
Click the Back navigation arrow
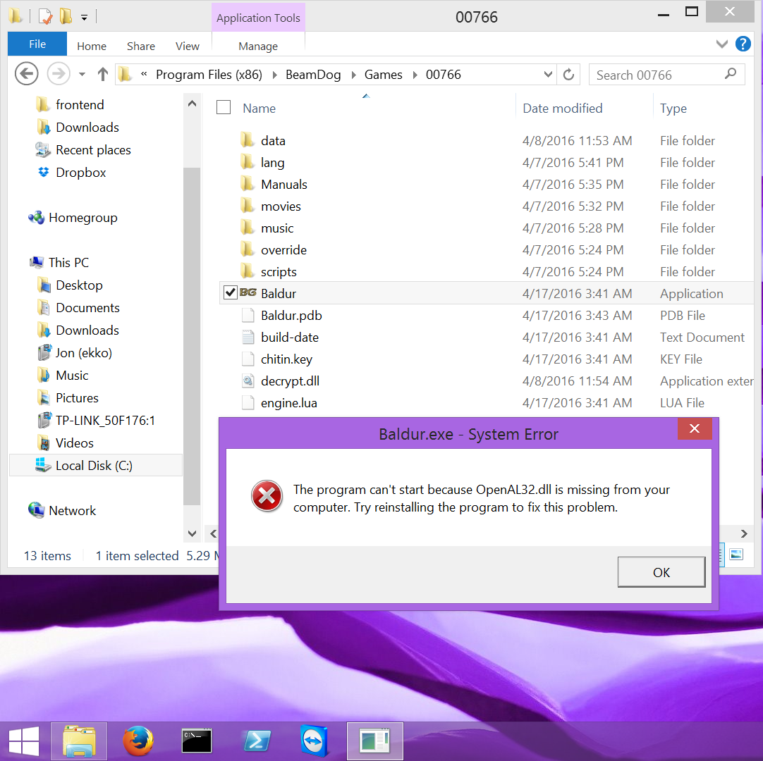click(x=26, y=74)
